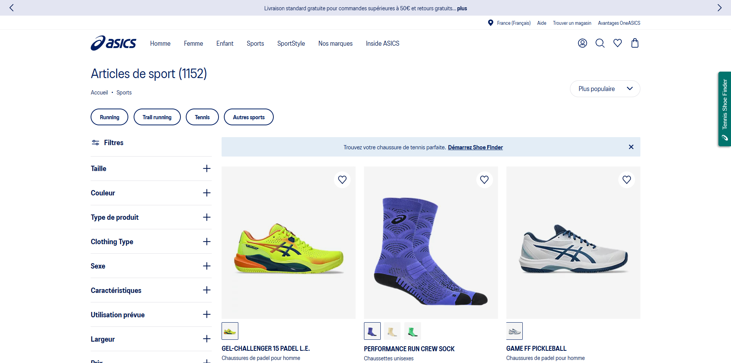
Task: Click the Démarrez Shoe Finder link
Action: pyautogui.click(x=475, y=147)
